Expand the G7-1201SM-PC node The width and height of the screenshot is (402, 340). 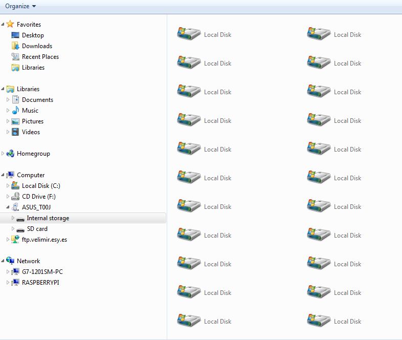click(x=8, y=271)
